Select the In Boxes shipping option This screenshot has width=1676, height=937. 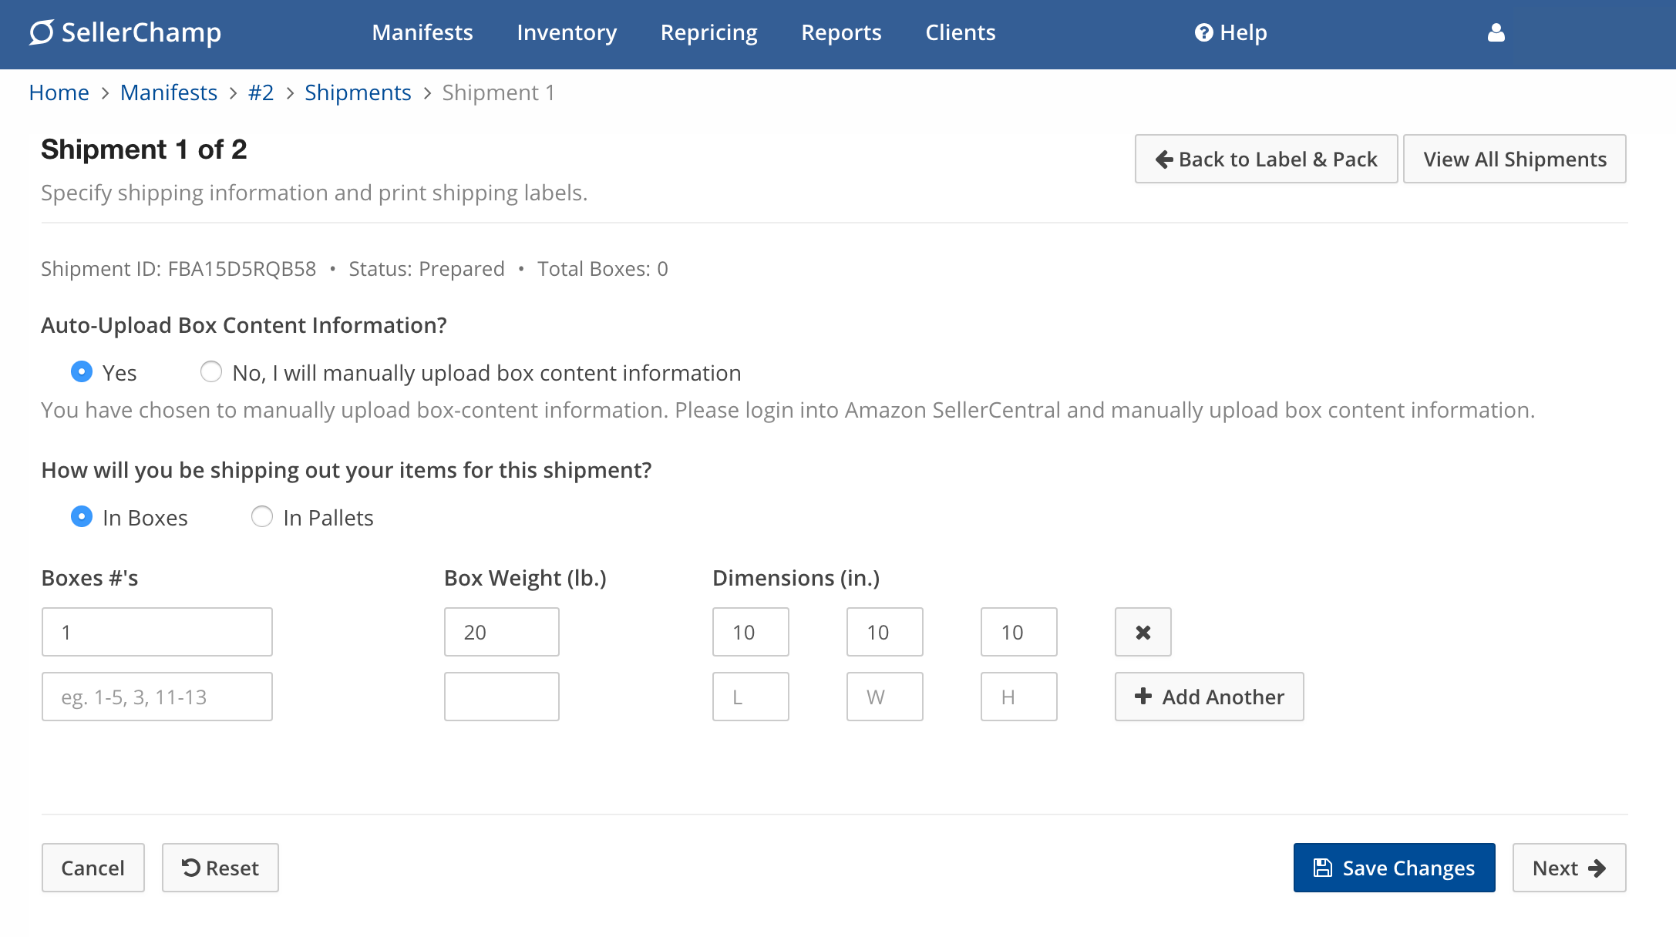[82, 517]
